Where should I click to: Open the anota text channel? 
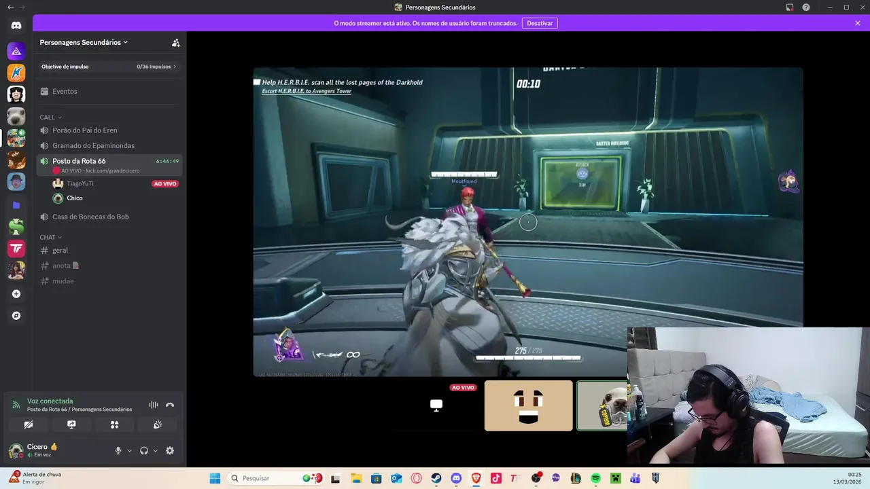pos(109,266)
